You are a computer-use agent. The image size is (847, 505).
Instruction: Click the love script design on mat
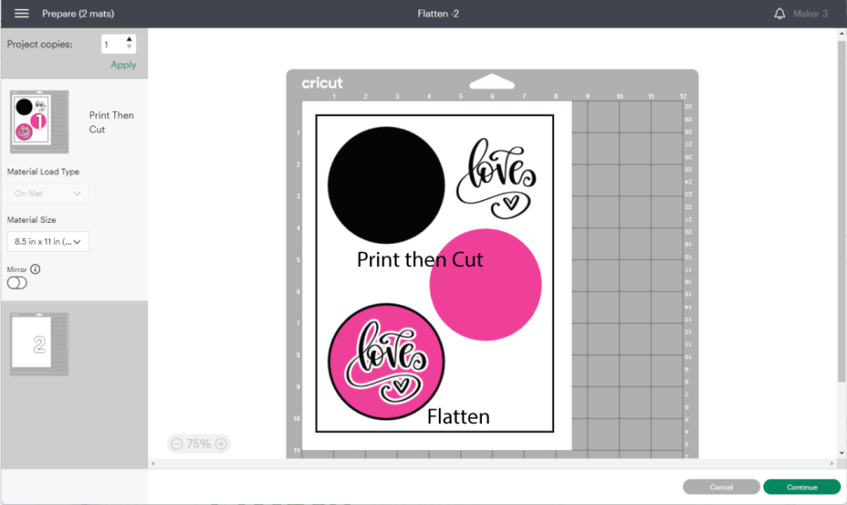[496, 178]
